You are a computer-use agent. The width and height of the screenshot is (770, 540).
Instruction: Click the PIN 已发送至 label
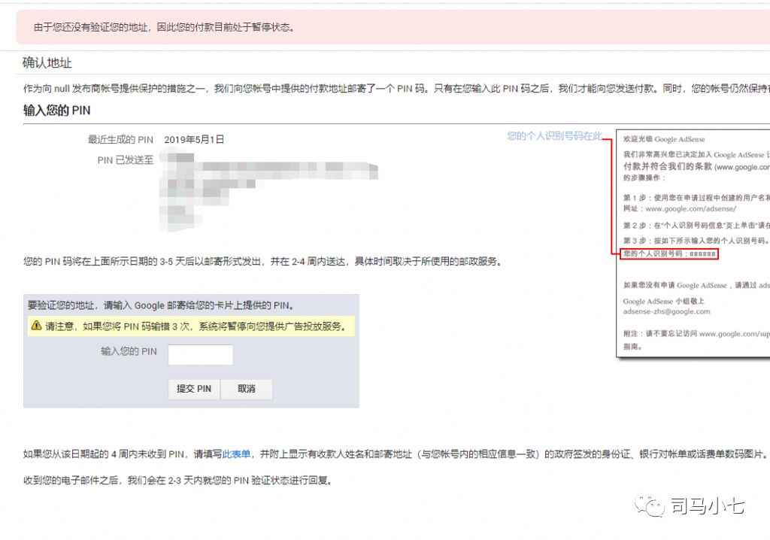coord(126,160)
